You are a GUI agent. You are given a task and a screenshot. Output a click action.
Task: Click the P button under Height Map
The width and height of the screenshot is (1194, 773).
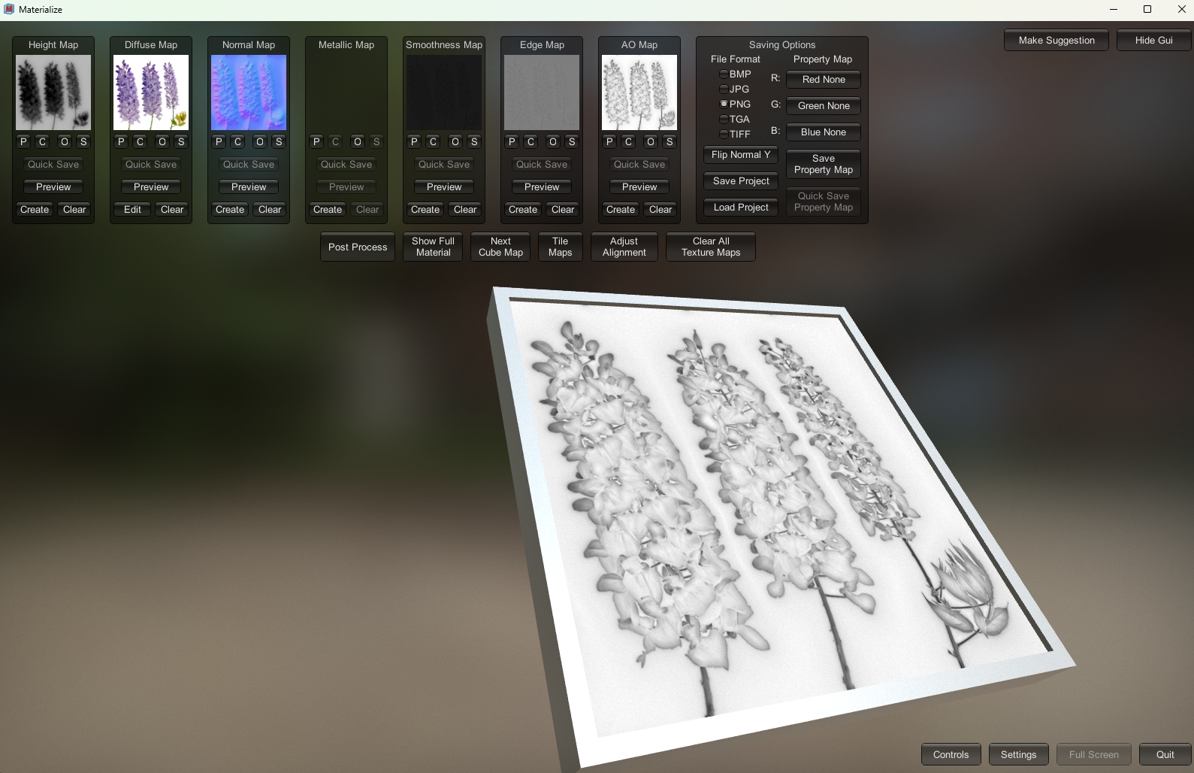pyautogui.click(x=23, y=141)
